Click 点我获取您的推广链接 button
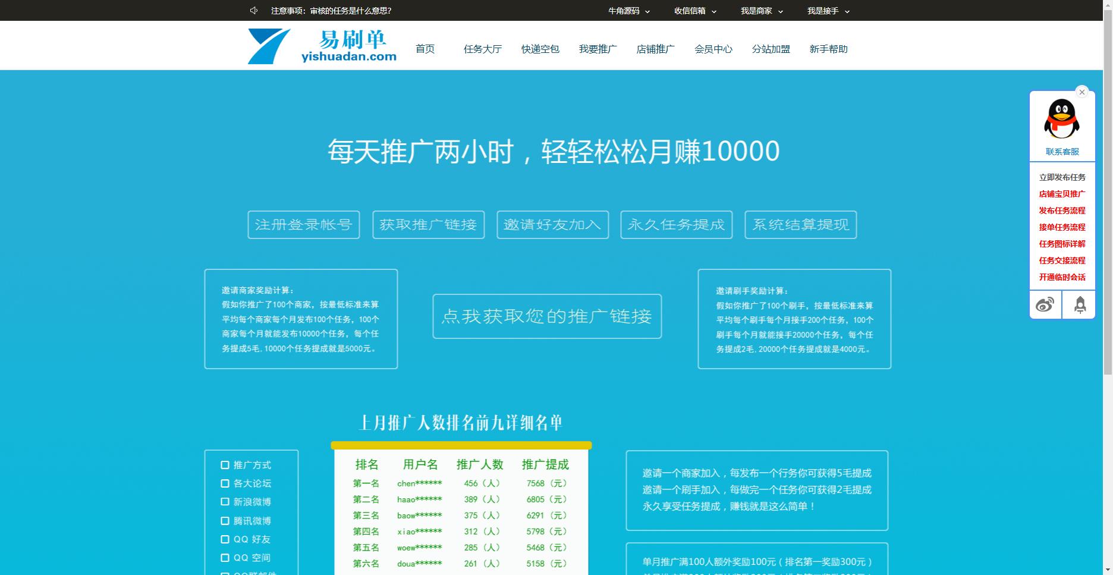1113x575 pixels. pyautogui.click(x=547, y=316)
